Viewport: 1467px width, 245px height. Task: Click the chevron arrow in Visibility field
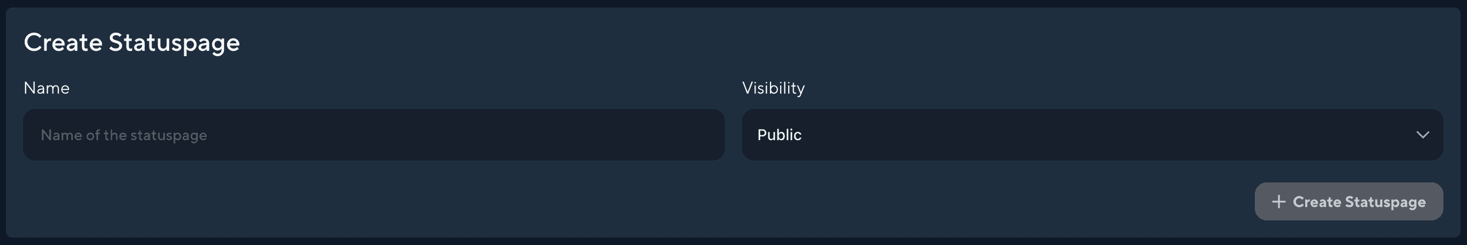(1423, 135)
